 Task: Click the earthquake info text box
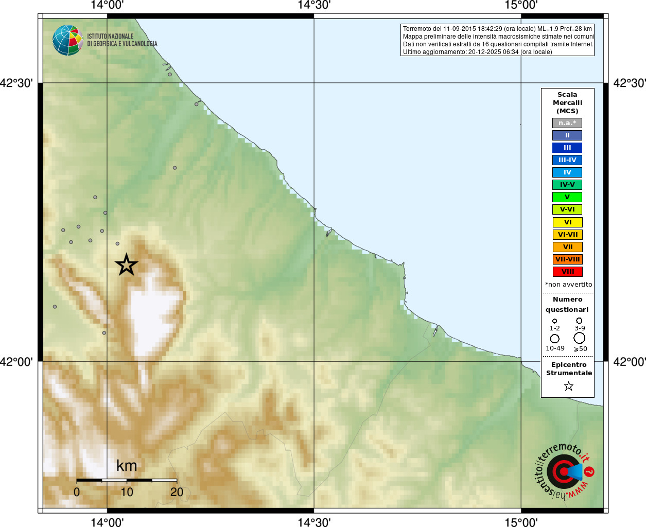coord(497,40)
